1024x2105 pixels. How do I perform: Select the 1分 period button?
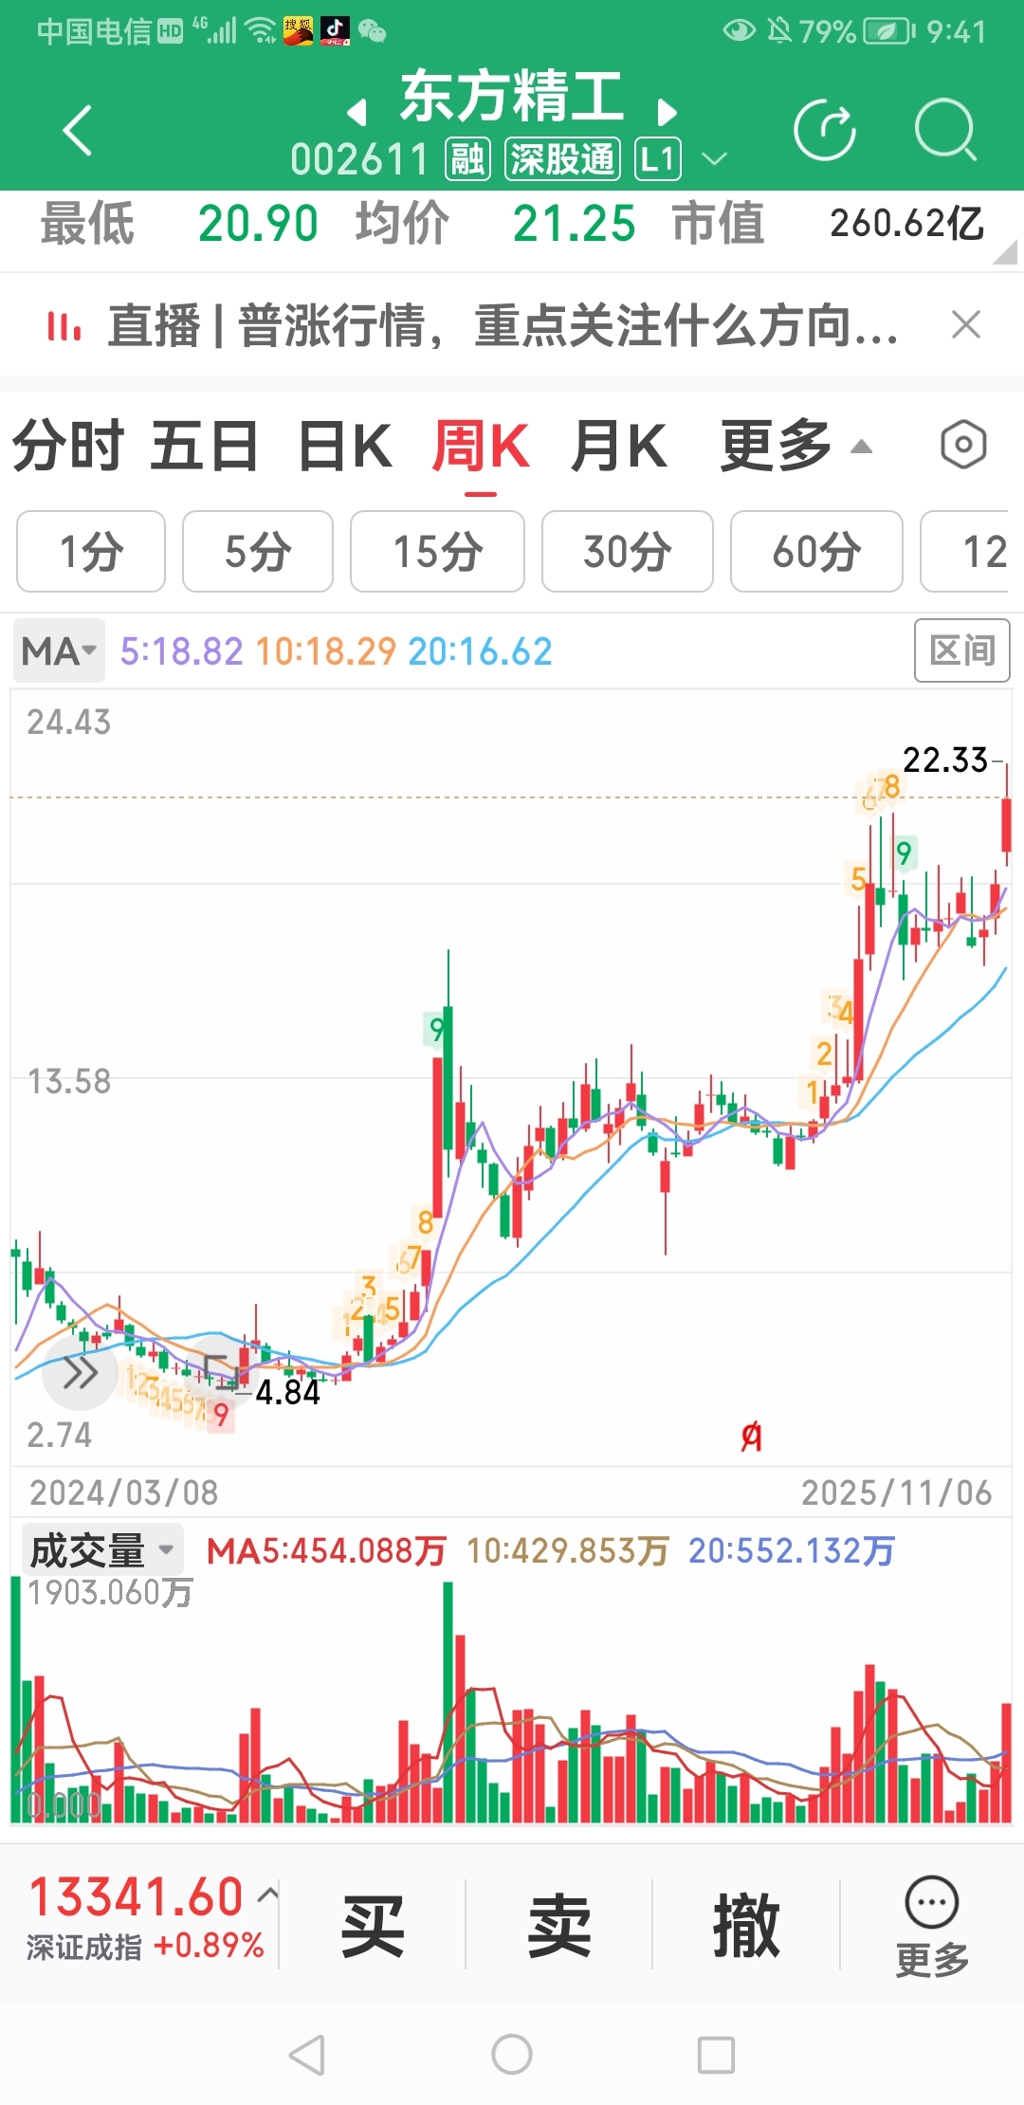91,552
